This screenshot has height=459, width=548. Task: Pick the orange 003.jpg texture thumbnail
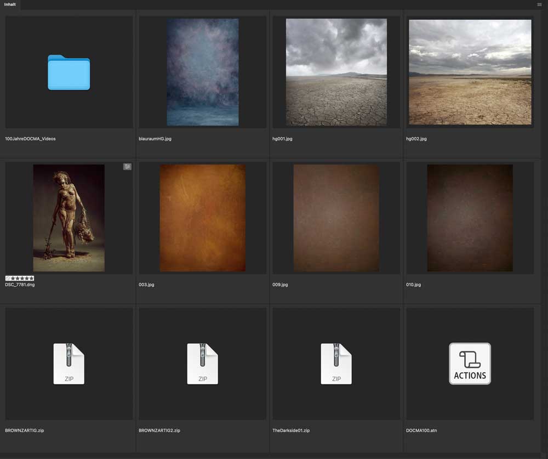202,218
